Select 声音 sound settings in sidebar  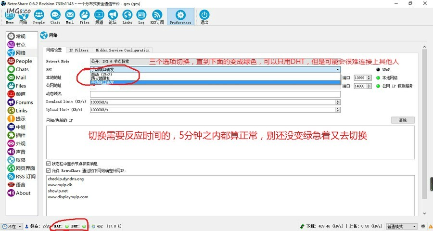pos(16,152)
